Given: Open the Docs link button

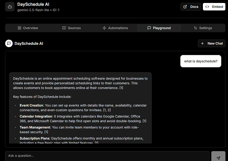Looking at the screenshot, I should pos(191,7).
